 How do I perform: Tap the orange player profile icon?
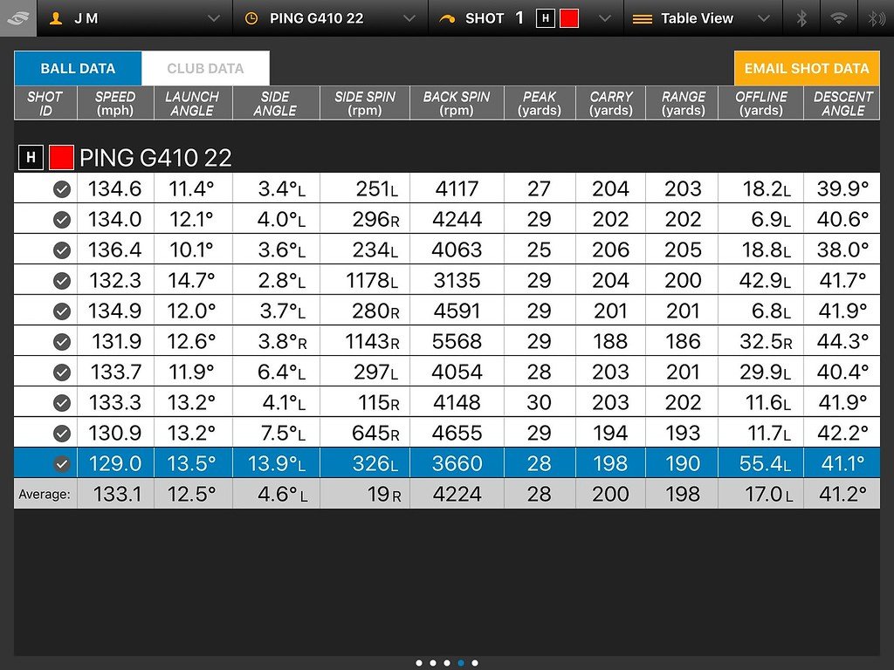tap(55, 18)
